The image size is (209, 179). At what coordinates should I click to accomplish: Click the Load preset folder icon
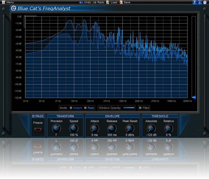pos(108,2)
